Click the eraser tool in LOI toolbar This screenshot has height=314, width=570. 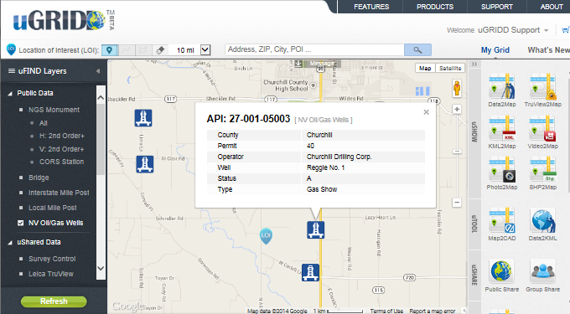[160, 50]
